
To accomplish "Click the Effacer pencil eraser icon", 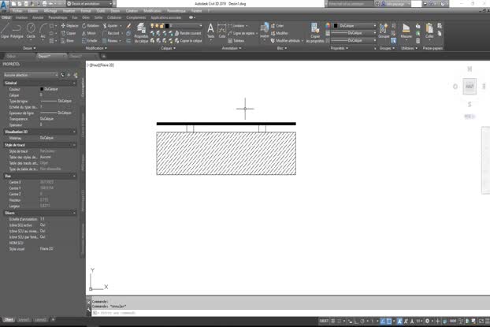I will tap(128, 26).
